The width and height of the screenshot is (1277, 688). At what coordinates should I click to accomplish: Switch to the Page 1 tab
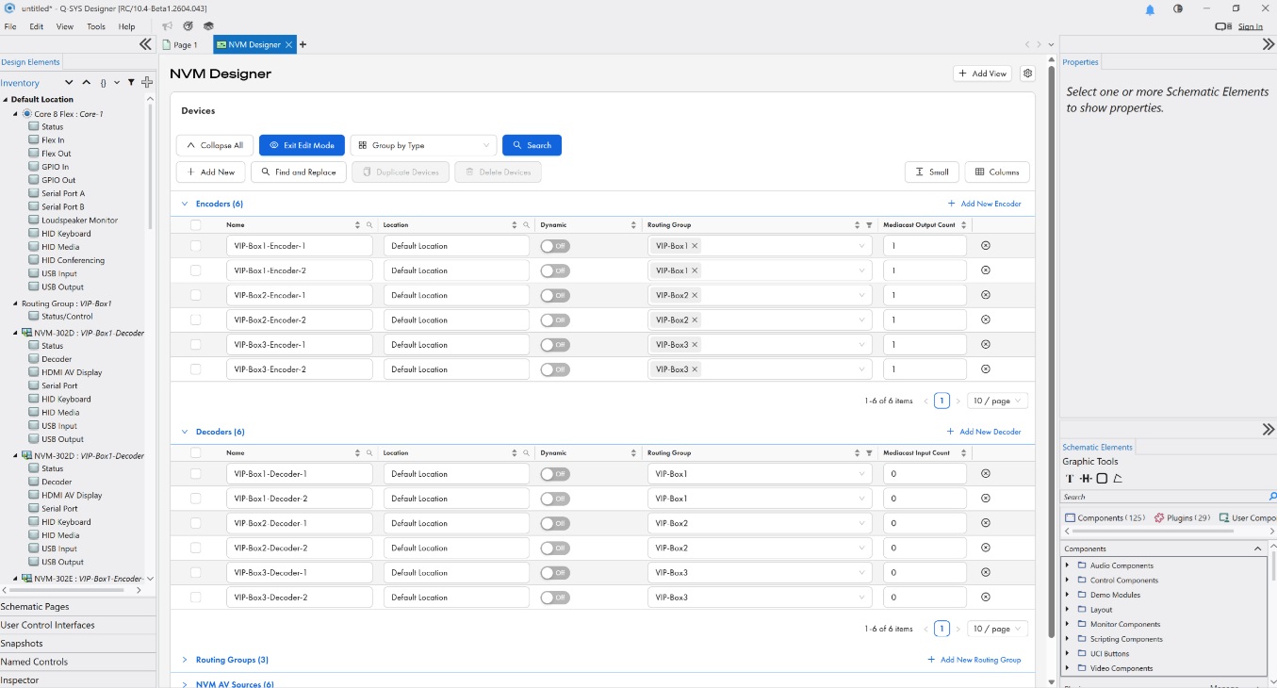click(x=180, y=44)
